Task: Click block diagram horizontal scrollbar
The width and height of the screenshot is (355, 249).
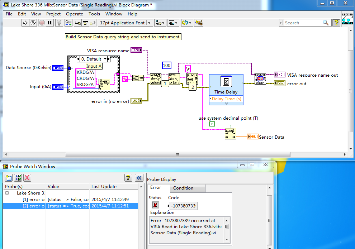Action: [177, 154]
